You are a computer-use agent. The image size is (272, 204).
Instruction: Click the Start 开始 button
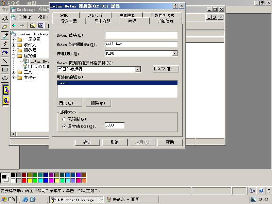(x=9, y=200)
